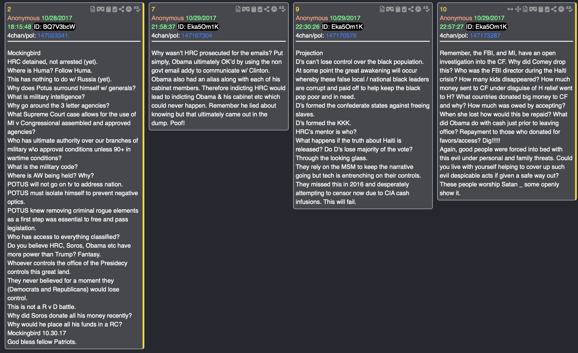Click the spellcheck AB icon on post 7
The image size is (578, 353).
(x=282, y=9)
